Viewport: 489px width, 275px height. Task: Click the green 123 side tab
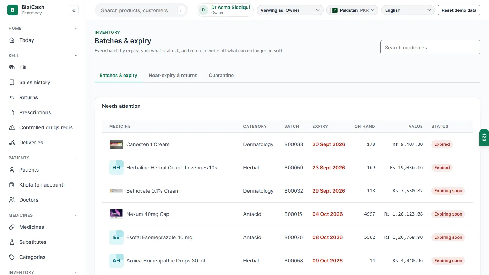pyautogui.click(x=484, y=137)
